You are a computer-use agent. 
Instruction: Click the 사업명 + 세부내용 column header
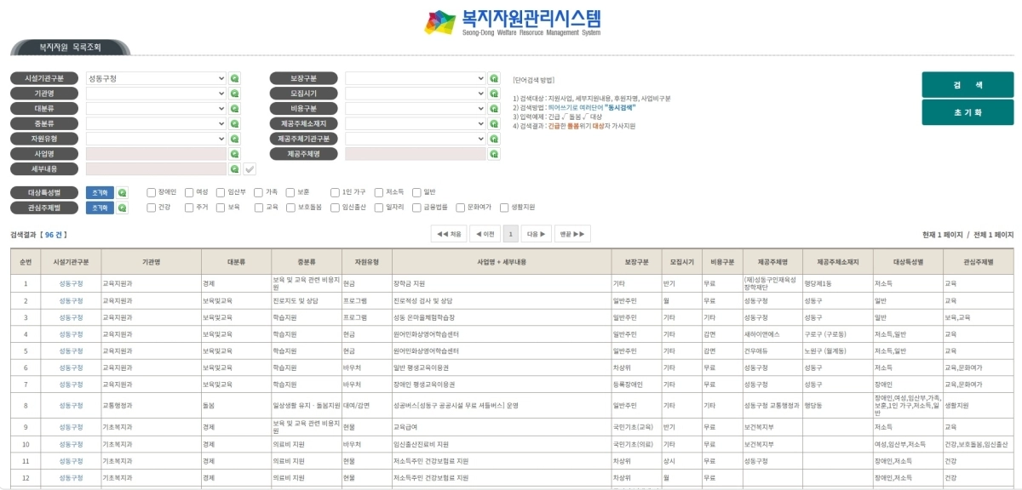pyautogui.click(x=500, y=261)
